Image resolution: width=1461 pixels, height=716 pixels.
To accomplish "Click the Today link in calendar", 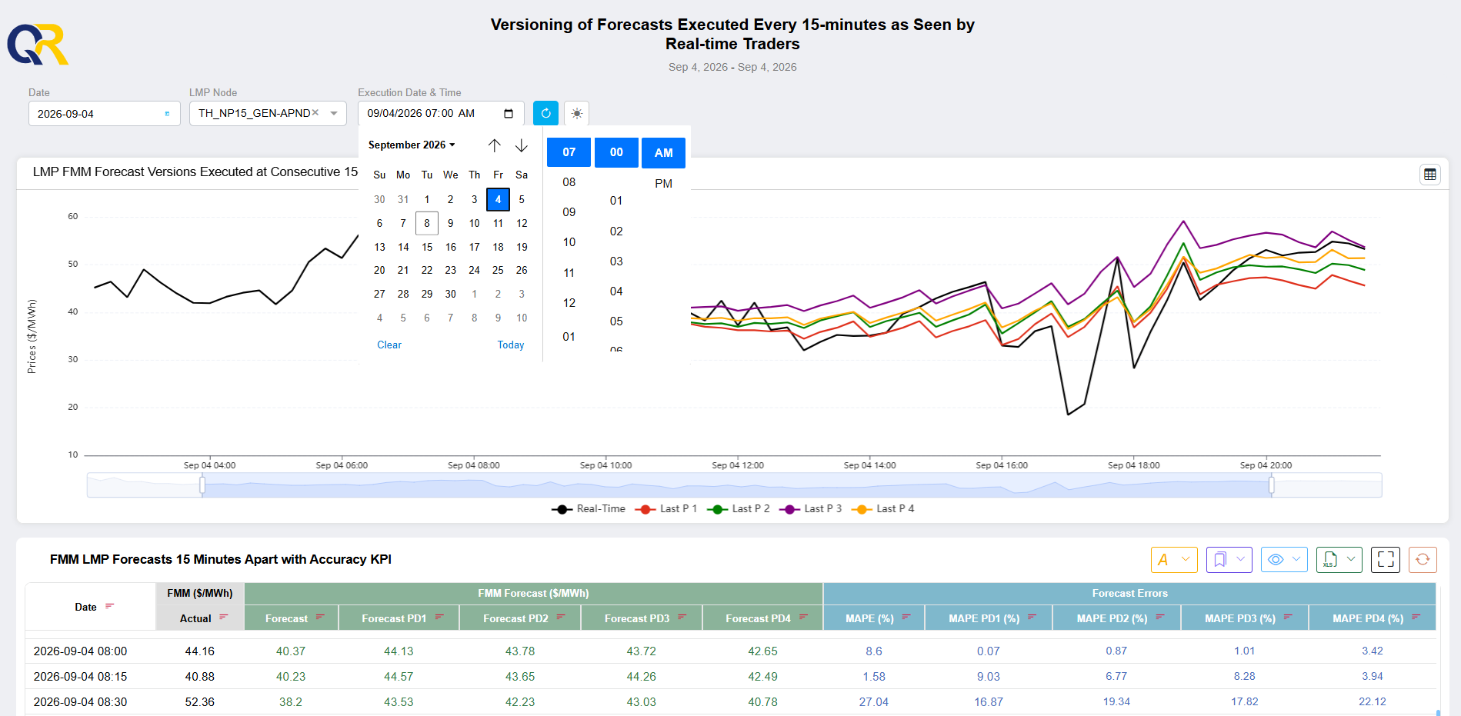I will click(x=511, y=345).
